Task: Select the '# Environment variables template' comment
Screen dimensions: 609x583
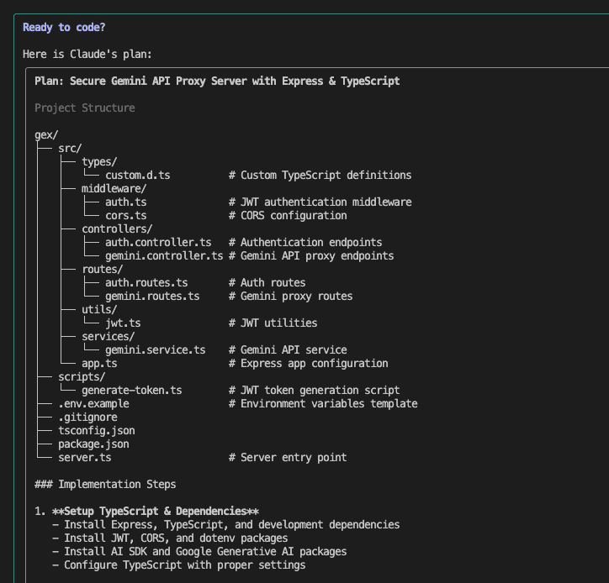Action: 323,404
